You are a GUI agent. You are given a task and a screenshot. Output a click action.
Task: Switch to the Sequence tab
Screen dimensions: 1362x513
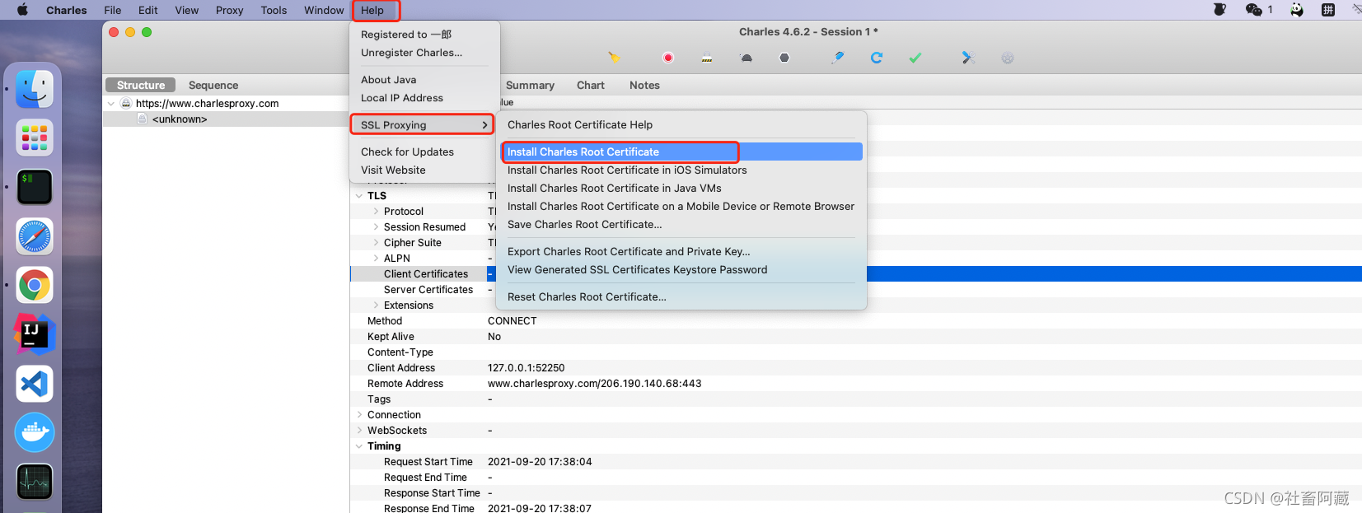[213, 85]
